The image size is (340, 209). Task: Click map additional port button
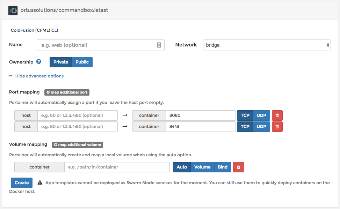(67, 92)
